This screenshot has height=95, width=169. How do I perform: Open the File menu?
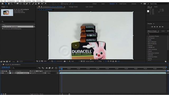[x=2, y=1]
